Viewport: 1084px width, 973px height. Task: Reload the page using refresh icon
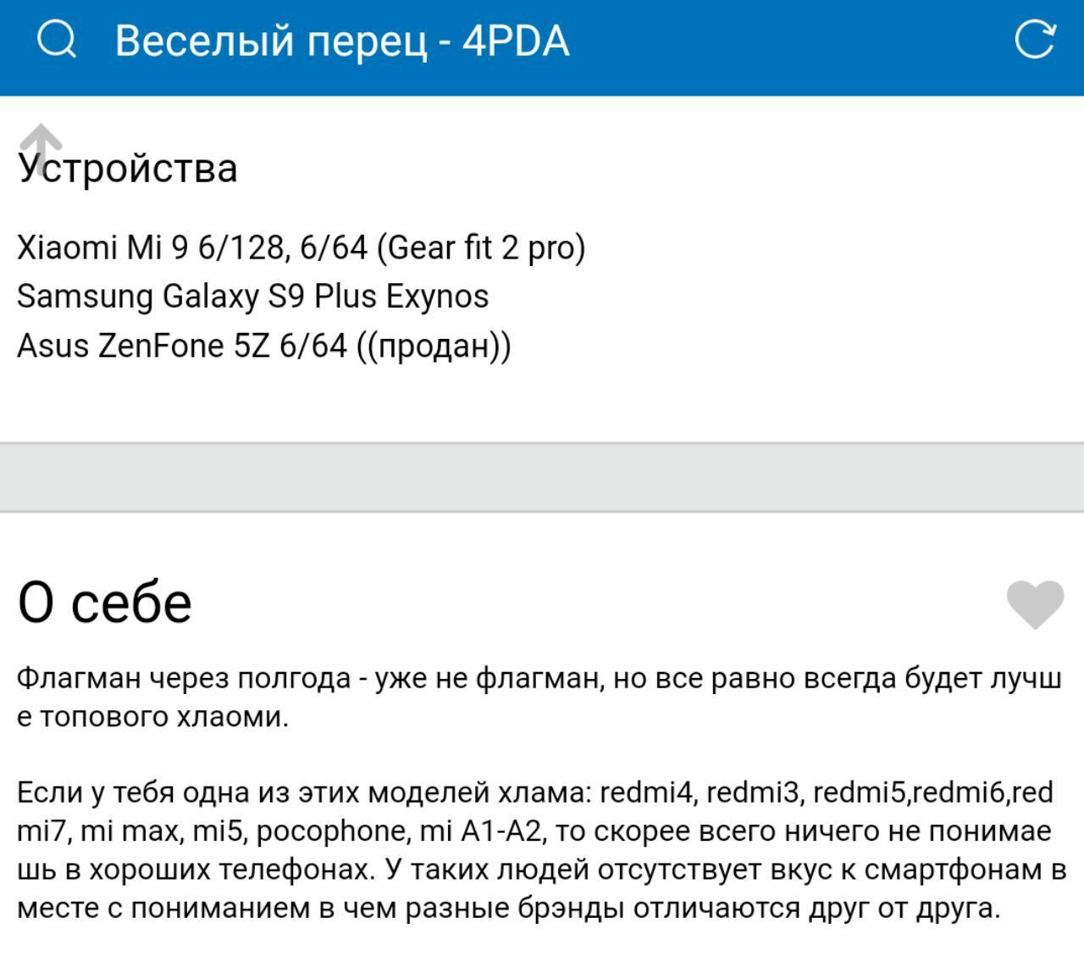coord(1035,39)
